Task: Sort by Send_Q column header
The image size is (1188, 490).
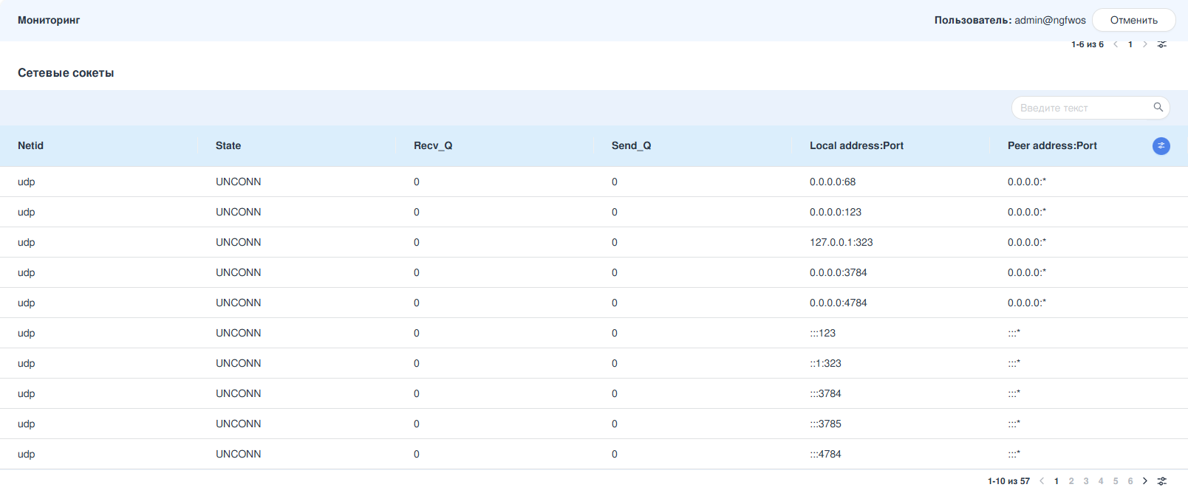Action: [631, 146]
